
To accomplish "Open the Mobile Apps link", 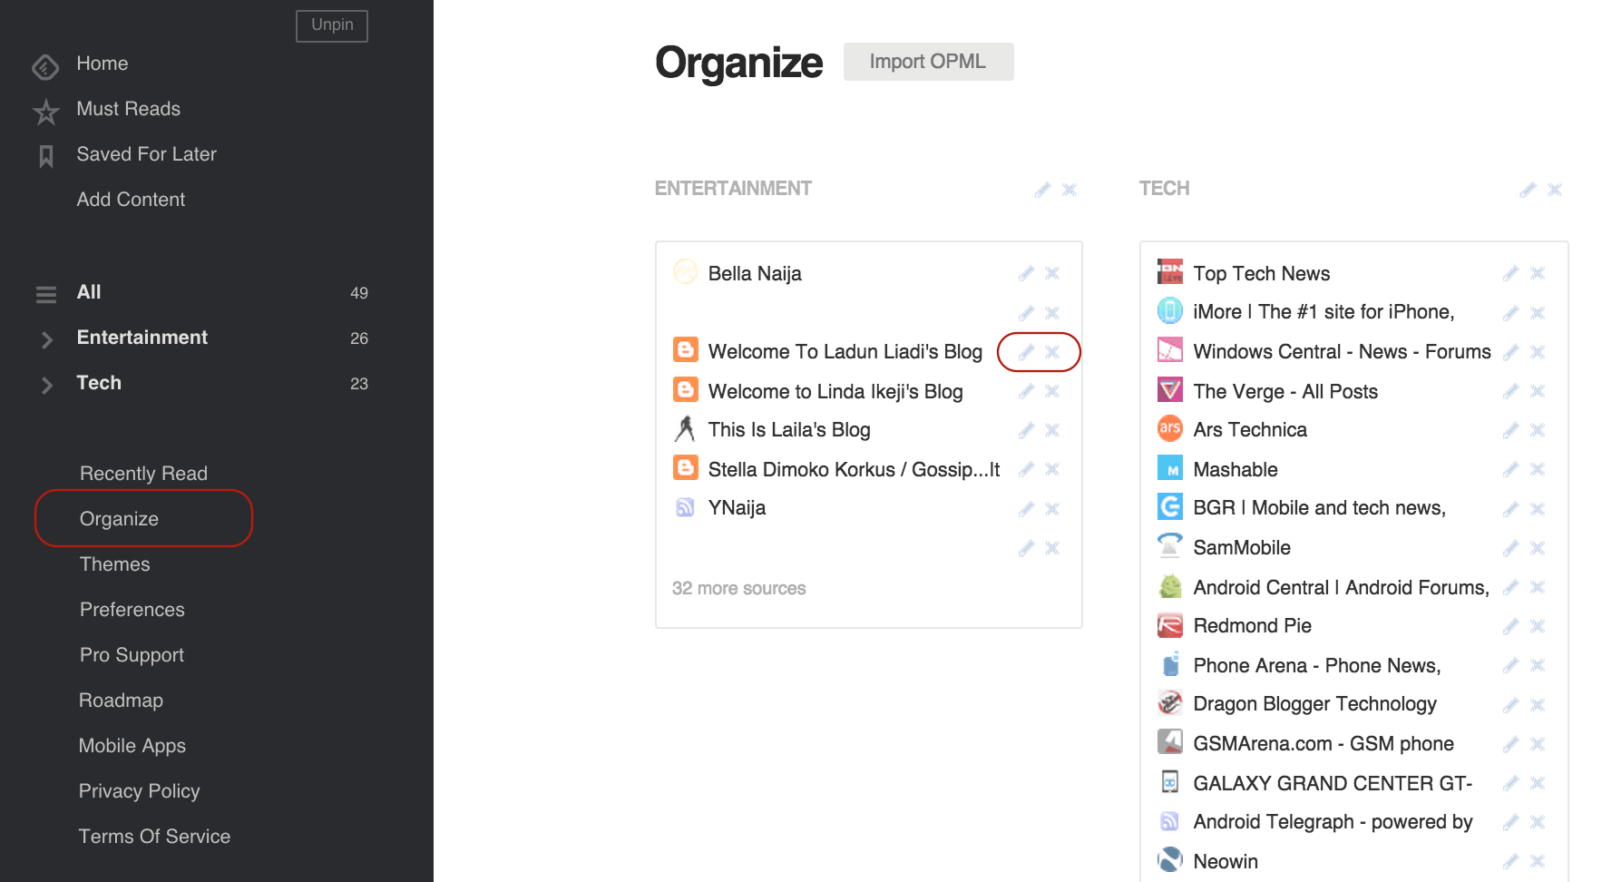I will [132, 746].
